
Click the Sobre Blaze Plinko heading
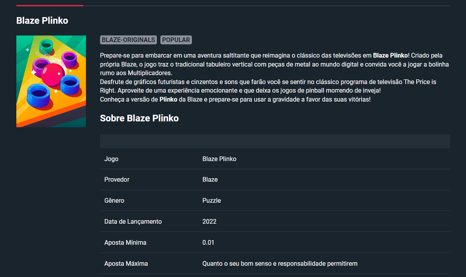(139, 118)
